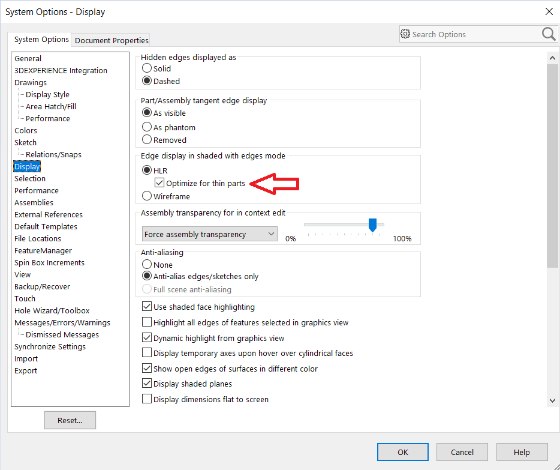Open the Force assembly transparency dropdown
The width and height of the screenshot is (560, 470).
point(271,233)
